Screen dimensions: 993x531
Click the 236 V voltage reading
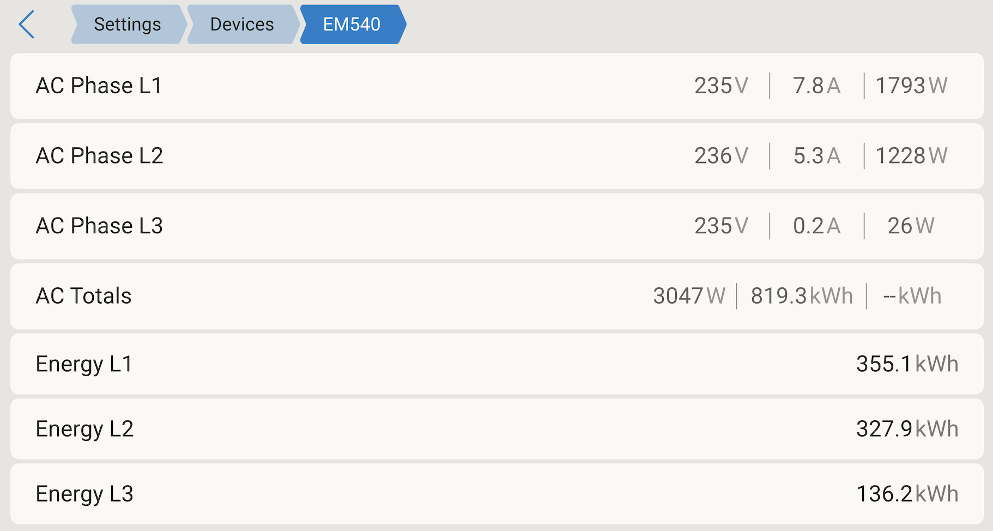721,156
